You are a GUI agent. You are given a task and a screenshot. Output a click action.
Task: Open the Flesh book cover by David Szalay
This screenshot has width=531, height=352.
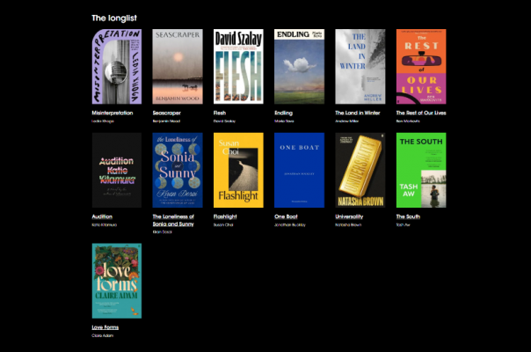(x=238, y=67)
